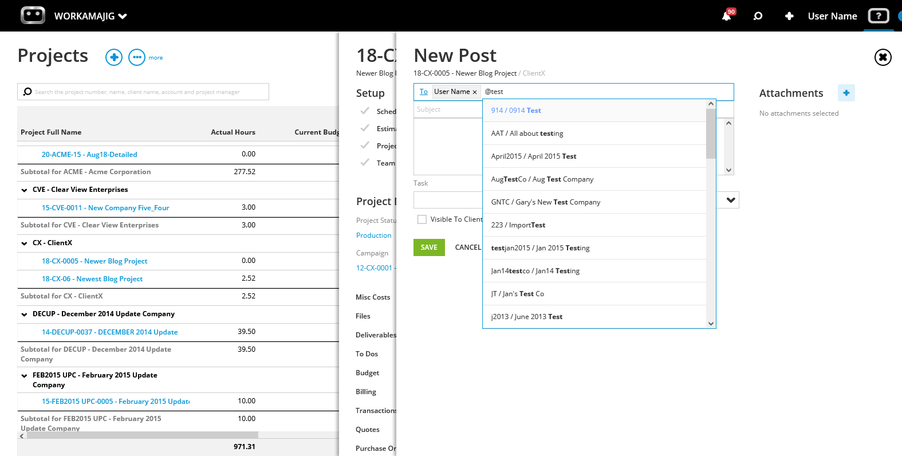Click message body scroll down arrow
The height and width of the screenshot is (456, 902).
[x=728, y=170]
